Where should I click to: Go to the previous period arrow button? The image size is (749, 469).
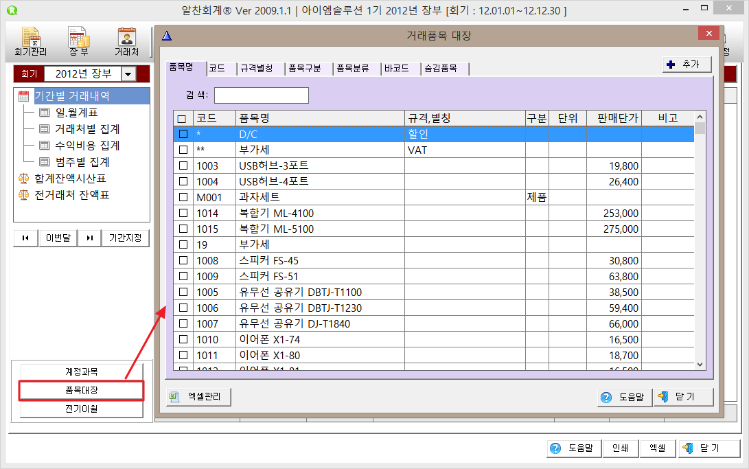(x=26, y=238)
